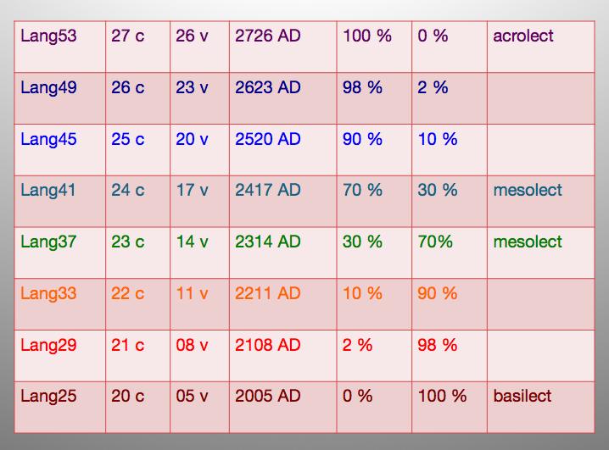This screenshot has width=609, height=450.
Task: Click the 26 v cell
Action: point(192,36)
